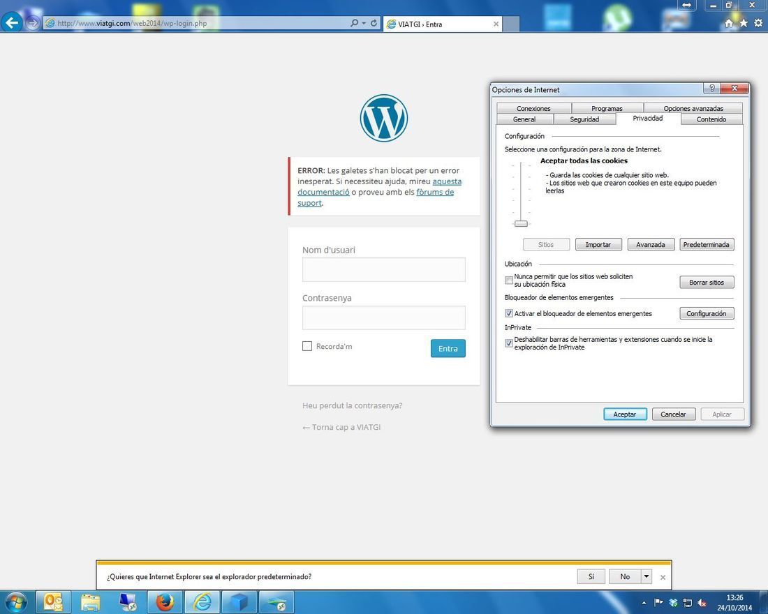
Task: Launch Firefox from the taskbar
Action: (165, 601)
